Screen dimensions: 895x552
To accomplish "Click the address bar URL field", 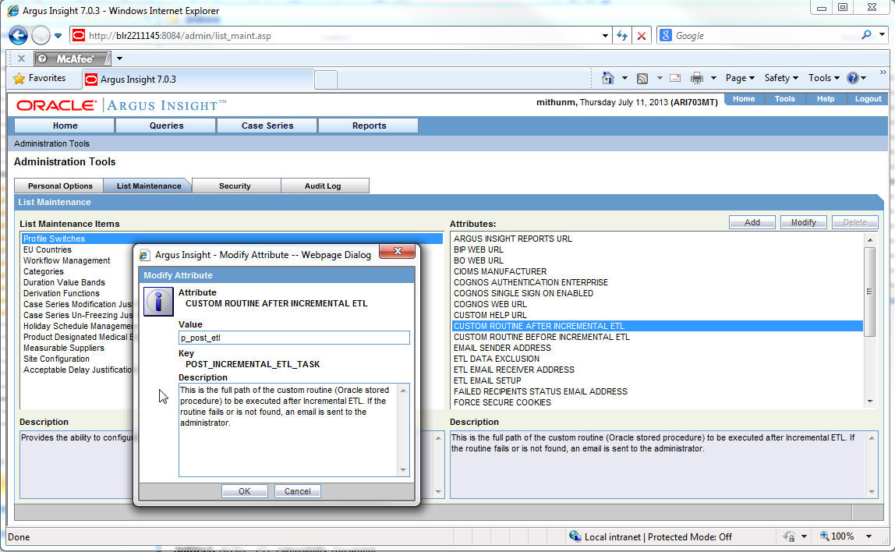I will (337, 35).
